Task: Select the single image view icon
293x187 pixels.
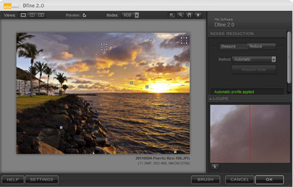Action: pyautogui.click(x=24, y=15)
